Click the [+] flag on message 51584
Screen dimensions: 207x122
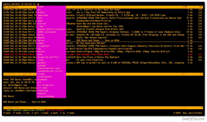tap(200, 10)
